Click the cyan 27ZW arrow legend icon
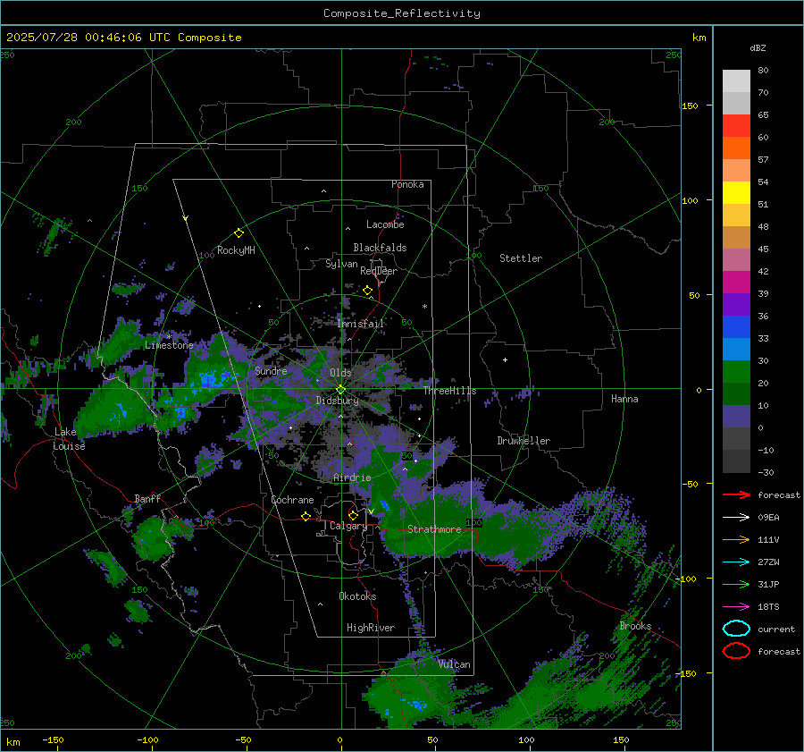The height and width of the screenshot is (752, 804). pyautogui.click(x=736, y=562)
